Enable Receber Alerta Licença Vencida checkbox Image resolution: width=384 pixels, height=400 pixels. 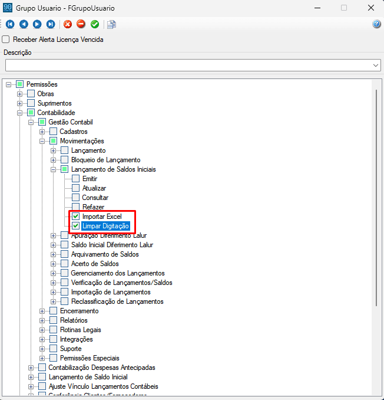6,40
